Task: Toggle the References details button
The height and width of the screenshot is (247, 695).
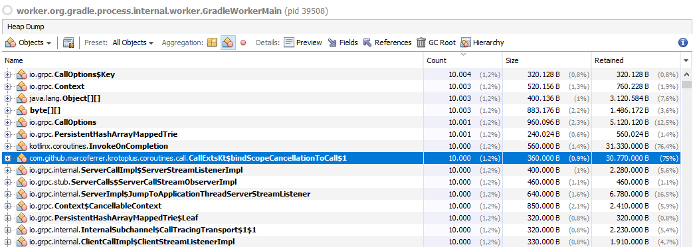Action: [387, 42]
